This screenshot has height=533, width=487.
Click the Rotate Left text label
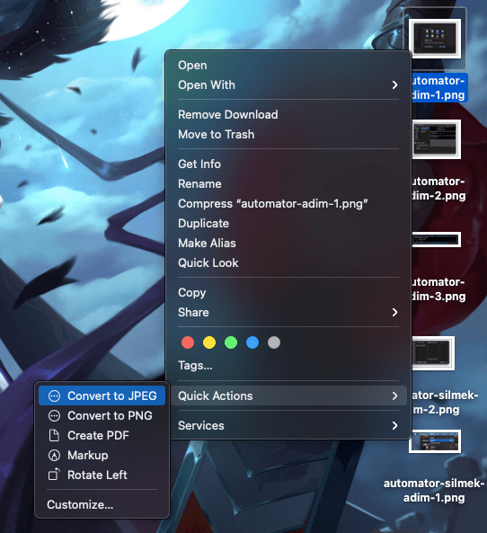click(97, 475)
